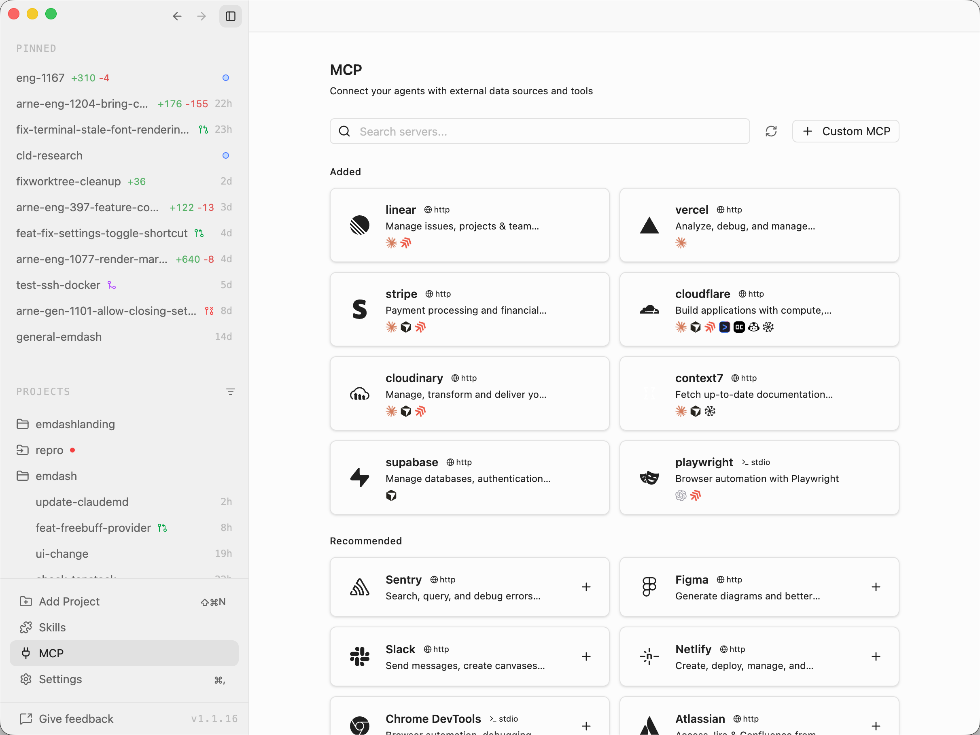
Task: Open the playwright server card
Action: [759, 478]
